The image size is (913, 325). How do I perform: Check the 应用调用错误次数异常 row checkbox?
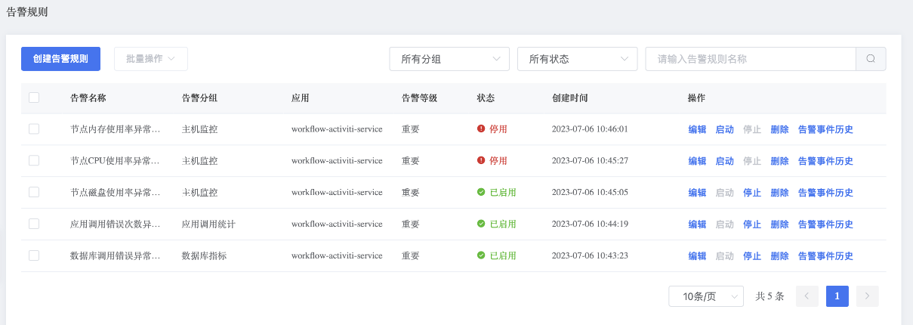(x=34, y=224)
